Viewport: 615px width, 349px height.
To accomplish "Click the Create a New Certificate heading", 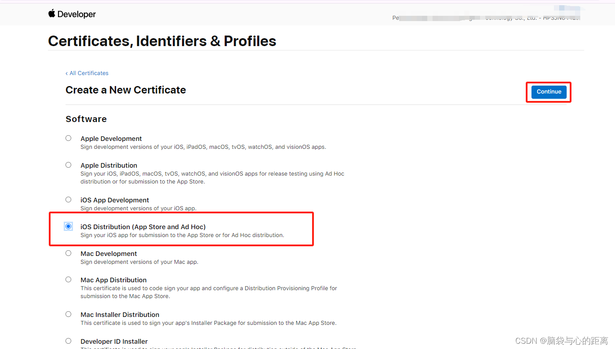I will tap(126, 90).
